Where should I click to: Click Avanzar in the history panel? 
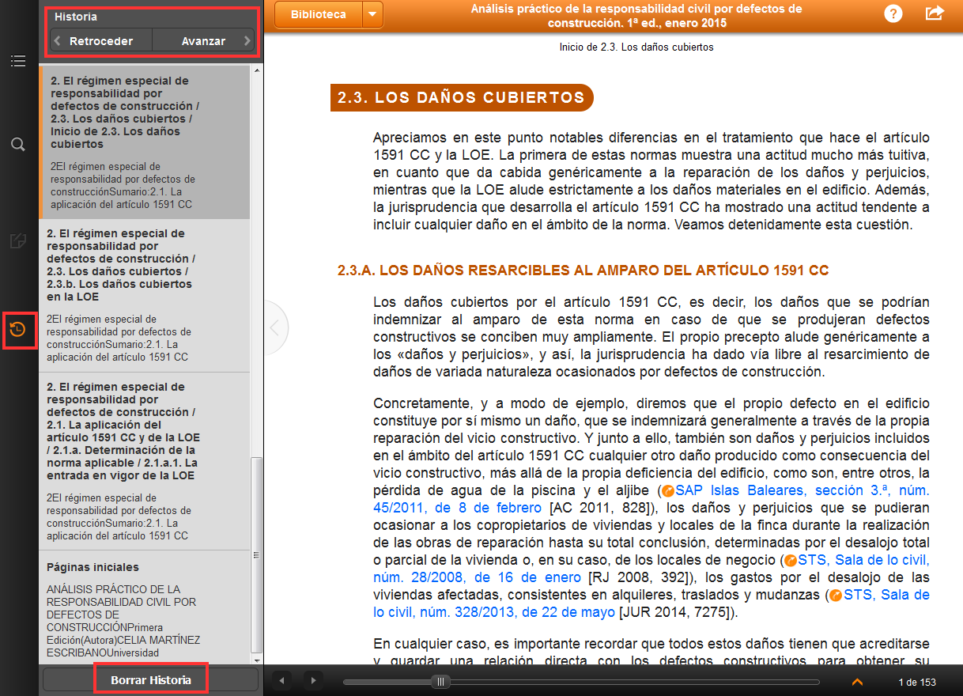[x=203, y=41]
